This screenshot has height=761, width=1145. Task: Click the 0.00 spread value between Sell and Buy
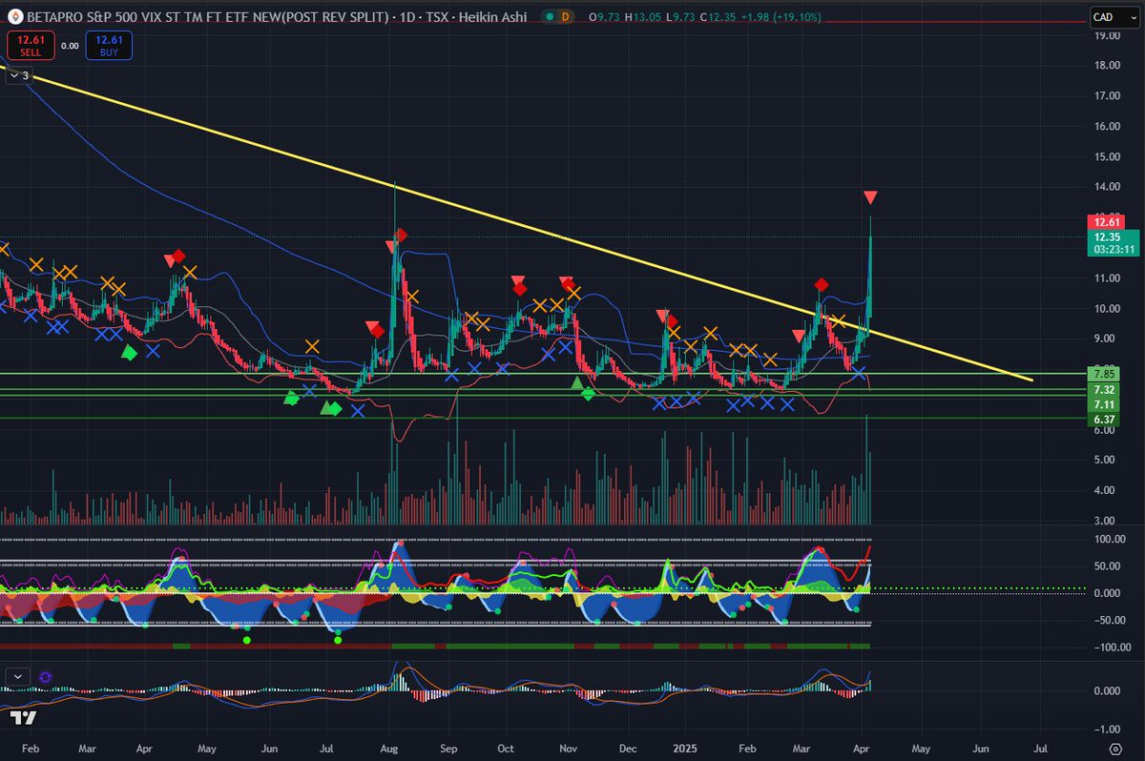pos(70,45)
